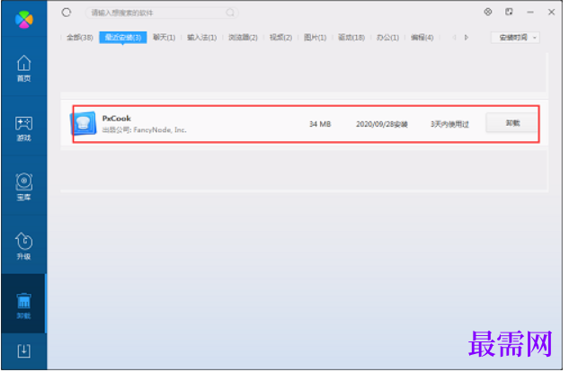This screenshot has height=372, width=569.
Task: Click the magnifier icon in search box
Action: click(230, 13)
